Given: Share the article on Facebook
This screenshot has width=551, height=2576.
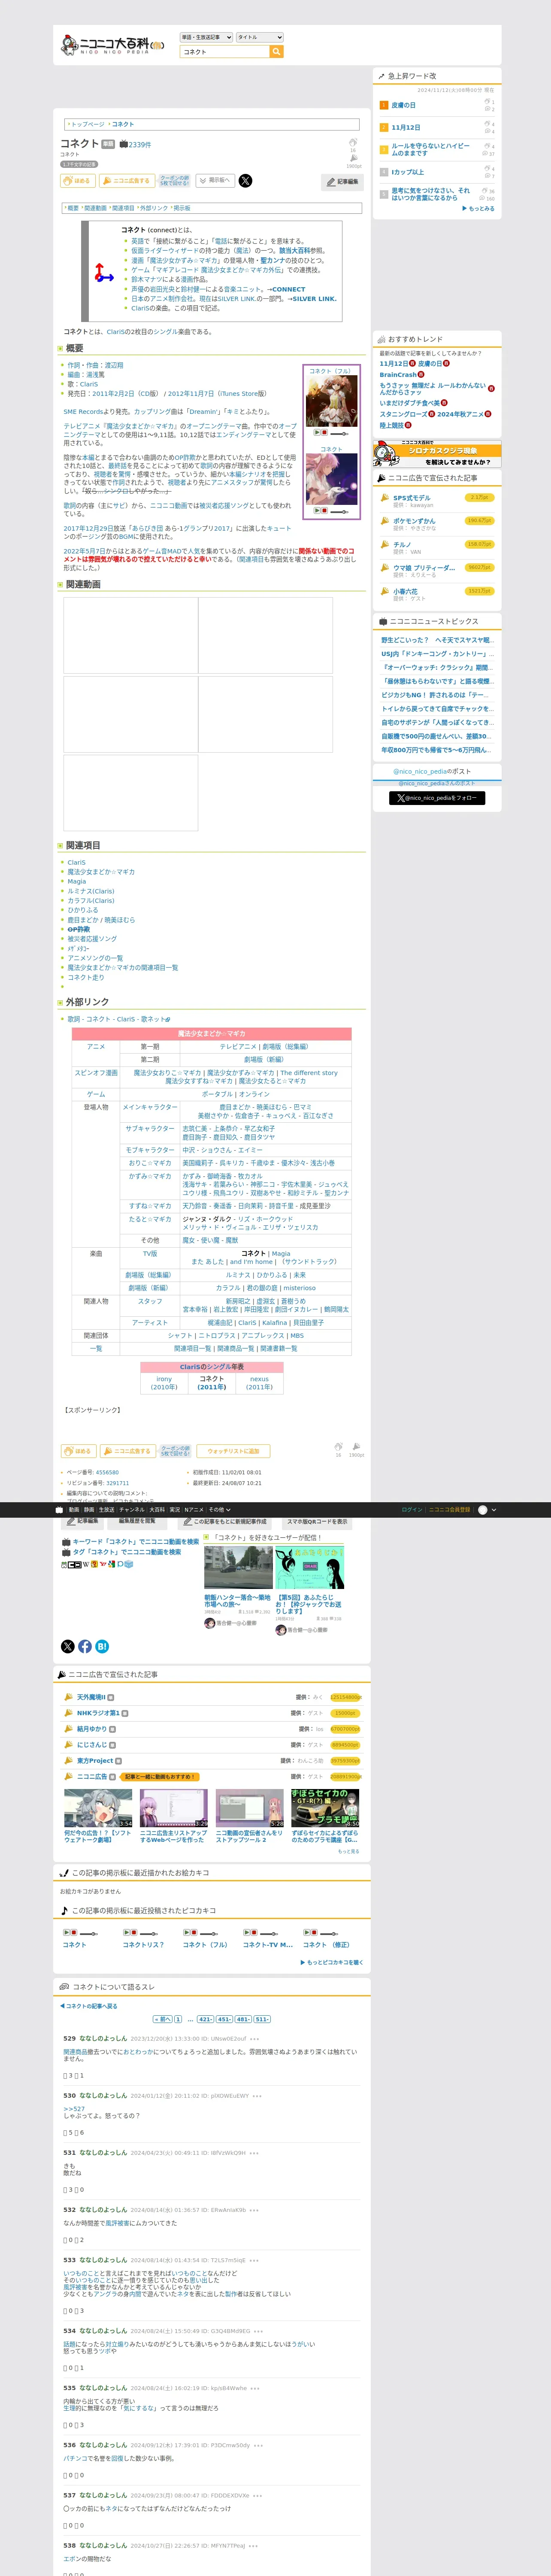Looking at the screenshot, I should click(85, 1646).
